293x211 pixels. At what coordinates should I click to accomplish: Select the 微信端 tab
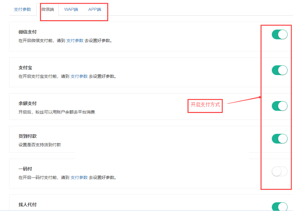(48, 9)
